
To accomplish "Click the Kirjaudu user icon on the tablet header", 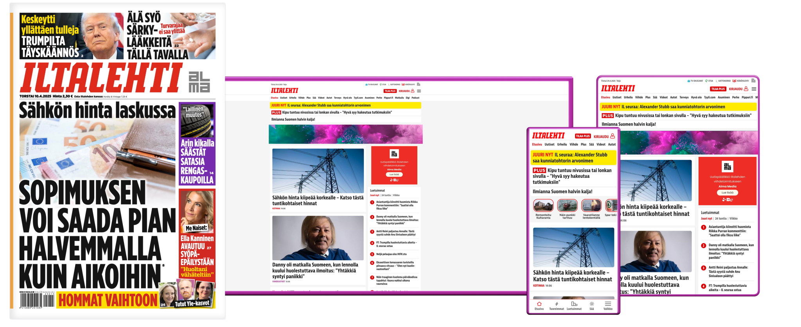I will 746,89.
